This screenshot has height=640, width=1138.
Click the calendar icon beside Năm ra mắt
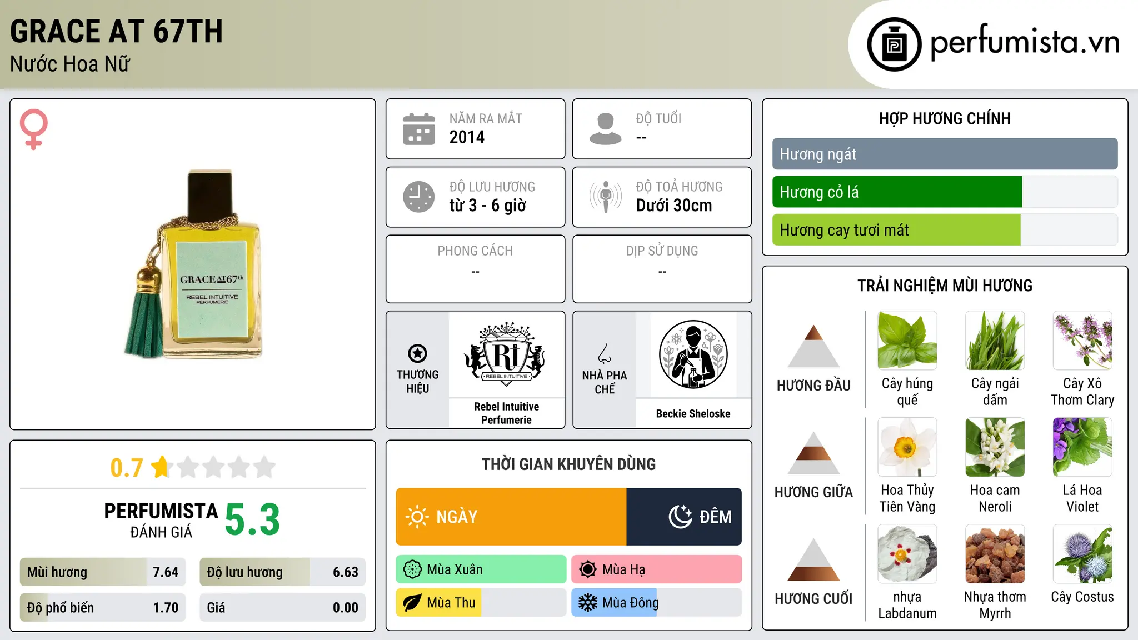coord(419,129)
